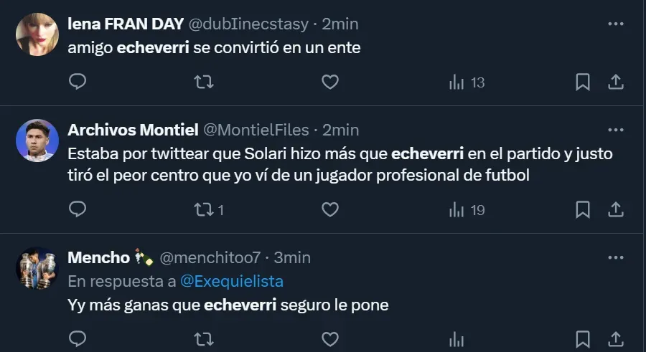Retweet lena FRAN DAY's echeverri tweet
This screenshot has width=646, height=352.
[204, 82]
